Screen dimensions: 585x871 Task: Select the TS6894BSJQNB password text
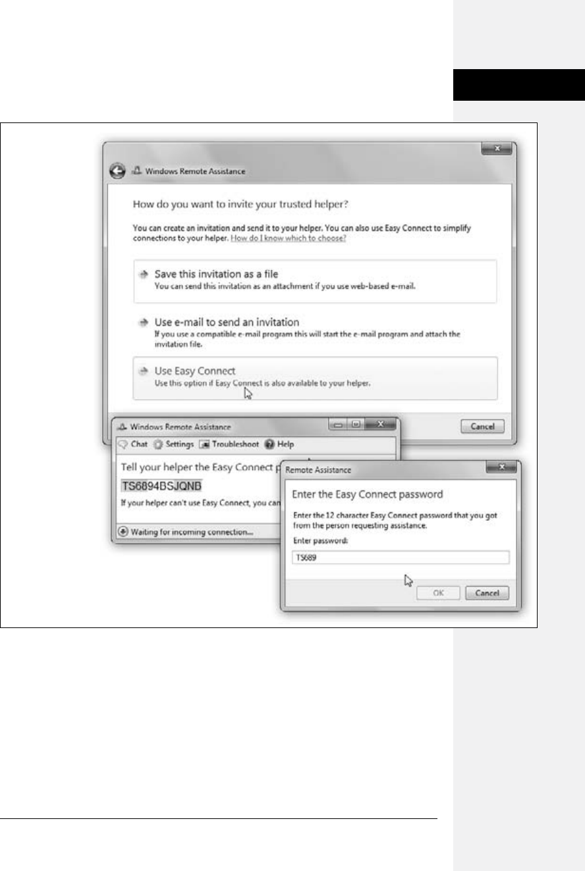tap(161, 486)
